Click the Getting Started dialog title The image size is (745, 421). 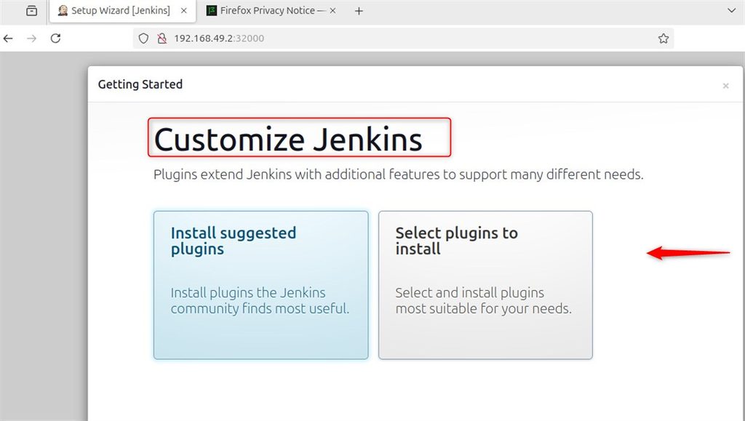(140, 84)
